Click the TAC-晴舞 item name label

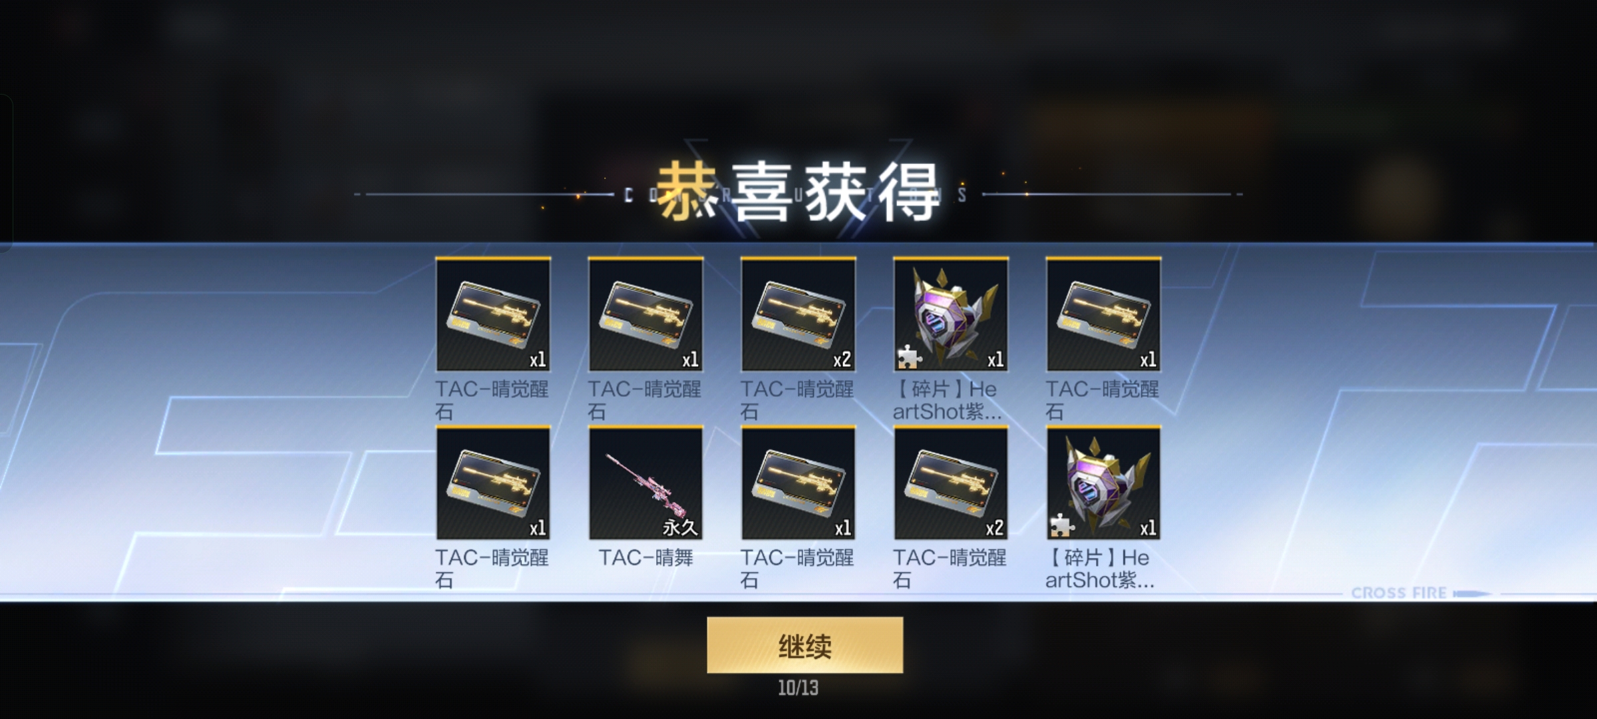click(x=645, y=557)
